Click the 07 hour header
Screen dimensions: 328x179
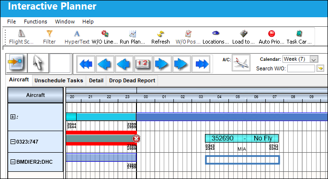pos(274,97)
